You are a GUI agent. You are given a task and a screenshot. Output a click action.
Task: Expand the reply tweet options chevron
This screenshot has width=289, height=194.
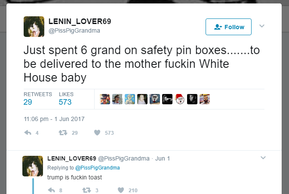263,158
